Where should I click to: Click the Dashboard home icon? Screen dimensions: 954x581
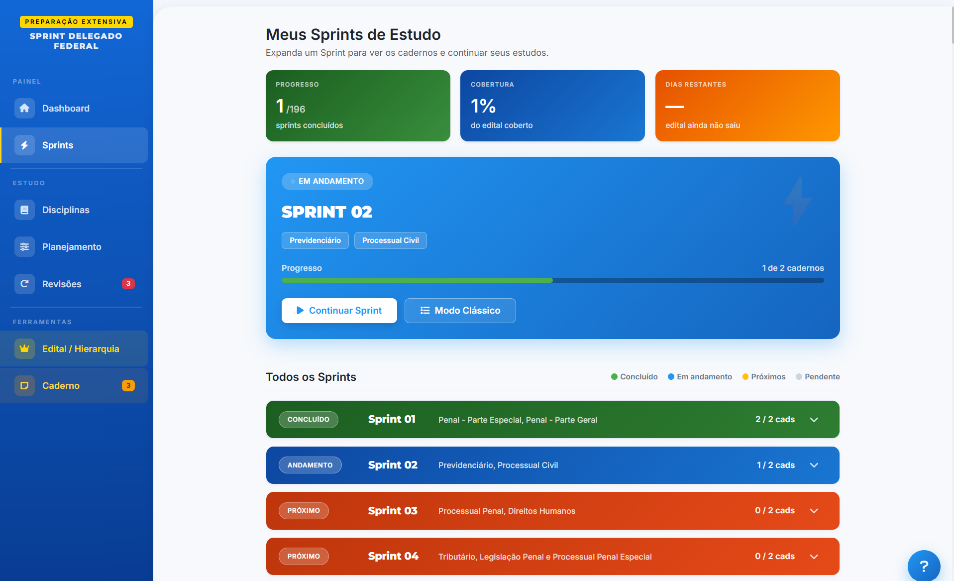[x=24, y=108]
